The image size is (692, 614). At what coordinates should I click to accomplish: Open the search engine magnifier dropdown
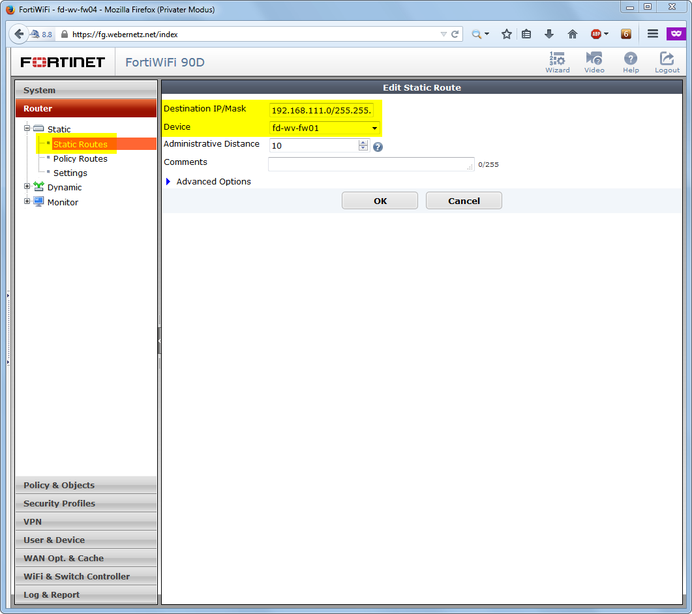pyautogui.click(x=480, y=34)
